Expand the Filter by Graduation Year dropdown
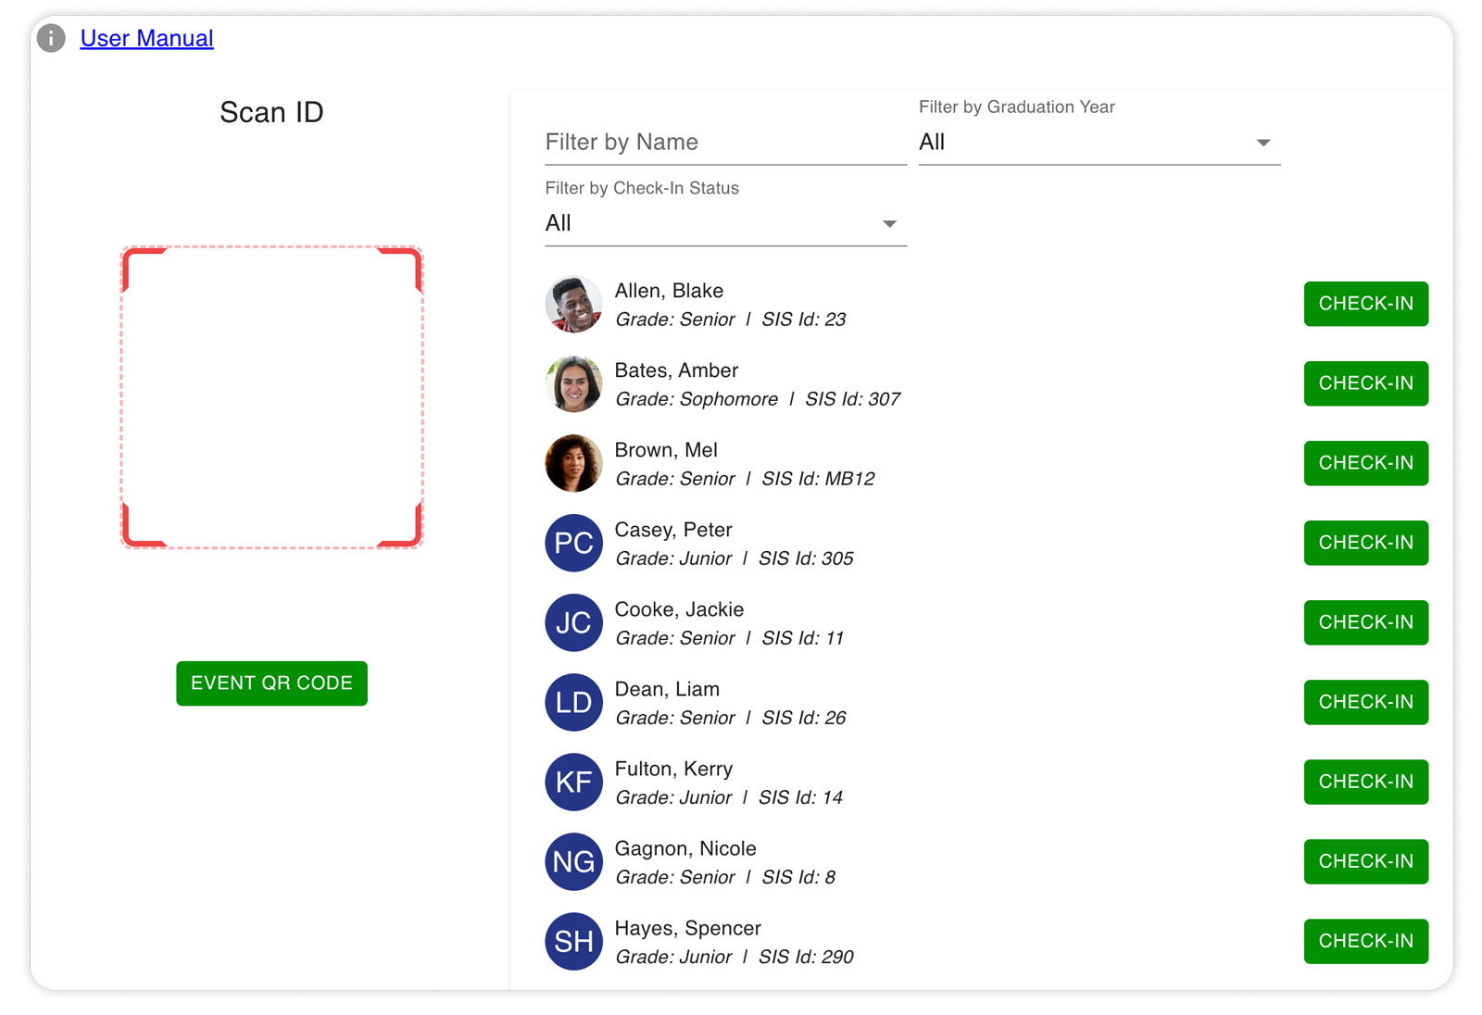 tap(1099, 143)
